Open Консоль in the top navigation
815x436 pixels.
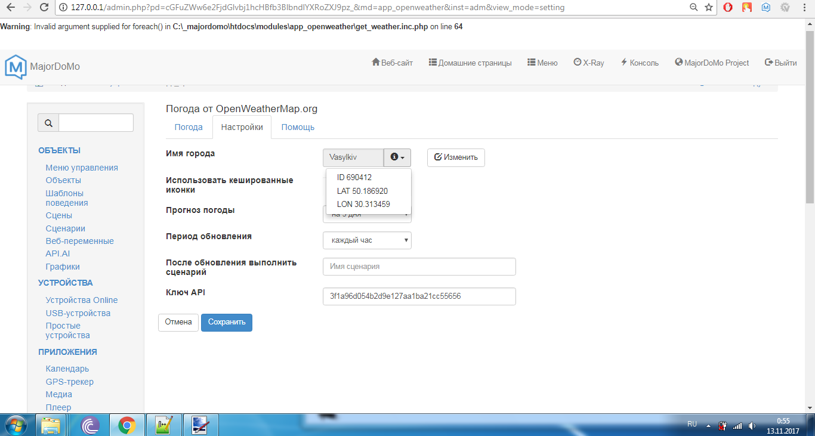click(x=640, y=63)
